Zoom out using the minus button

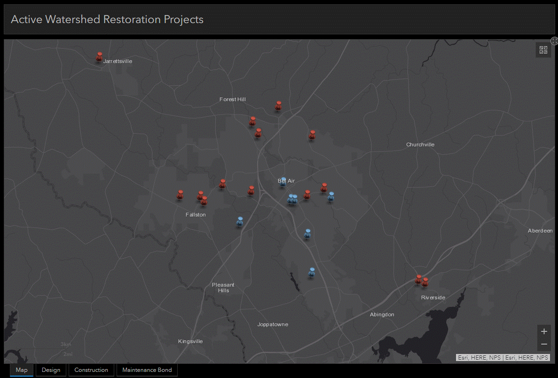pos(544,344)
